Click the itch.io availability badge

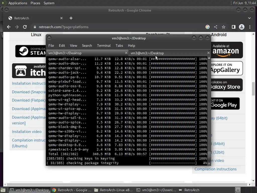coord(29,71)
